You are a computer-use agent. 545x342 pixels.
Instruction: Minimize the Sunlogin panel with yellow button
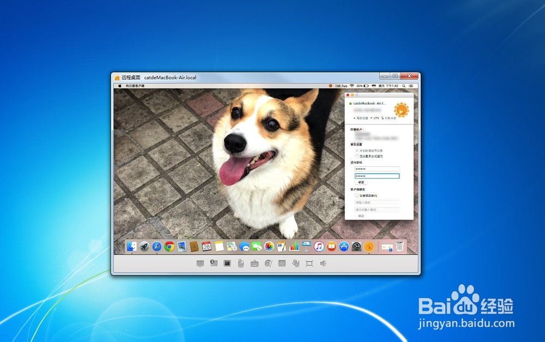352,95
